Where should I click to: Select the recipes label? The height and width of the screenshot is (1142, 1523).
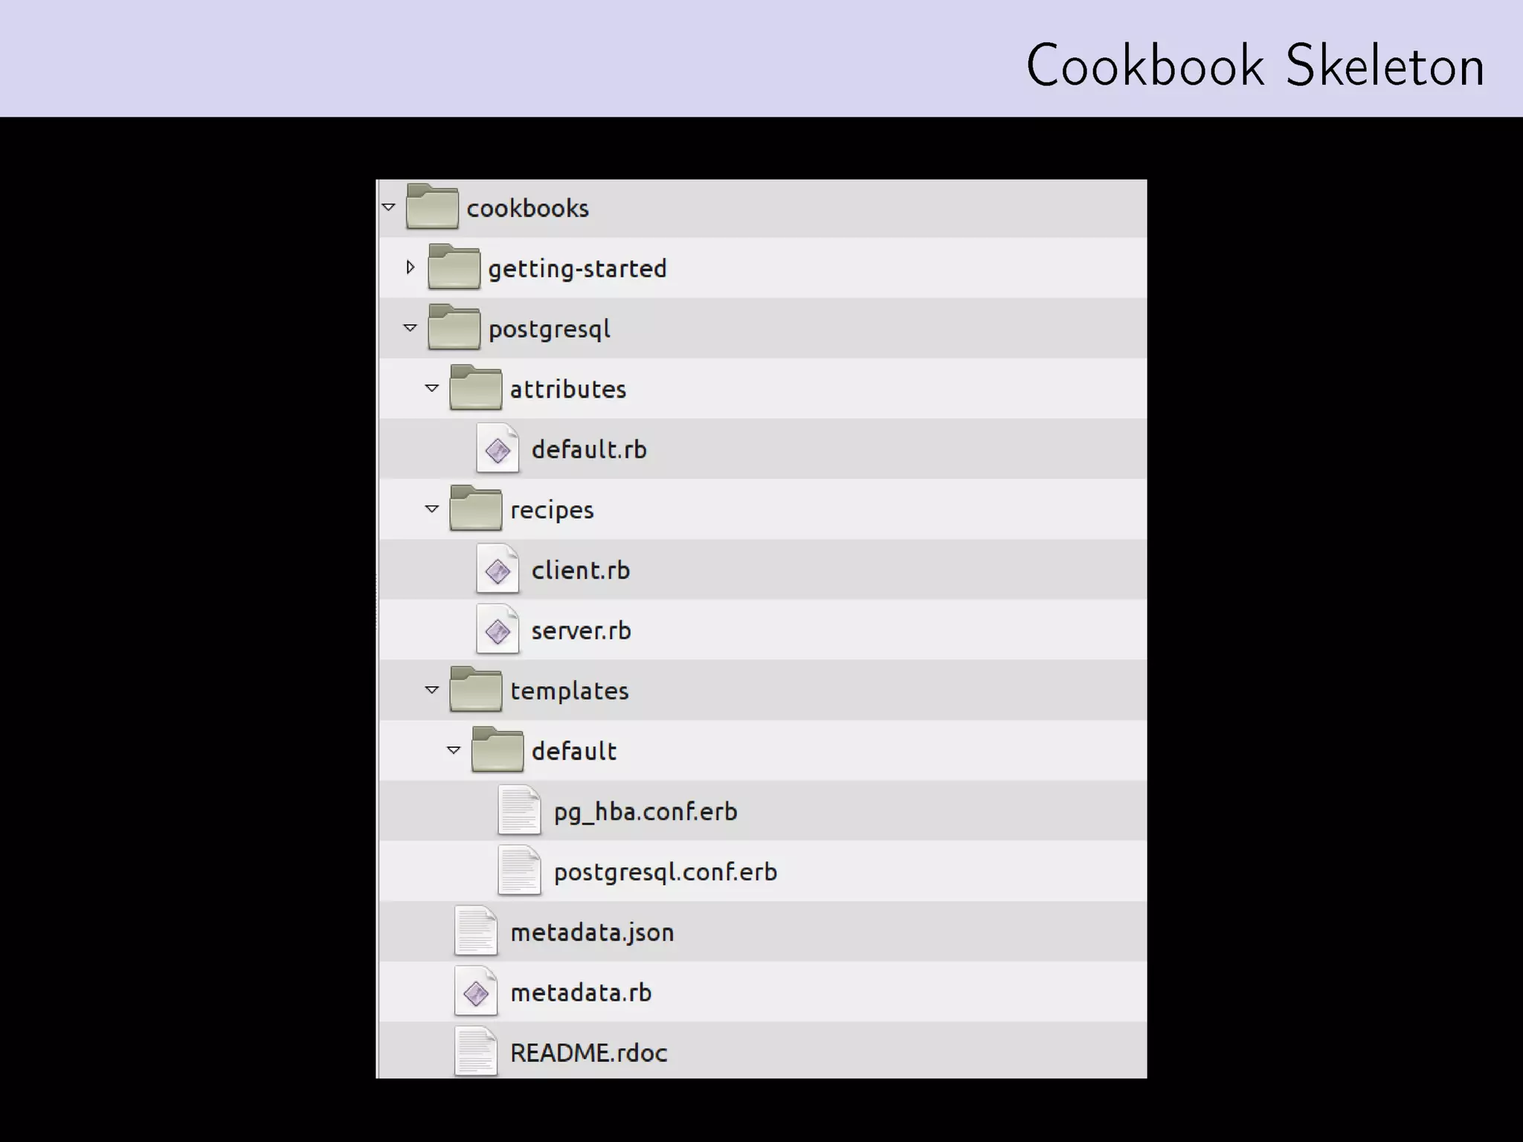tap(552, 512)
